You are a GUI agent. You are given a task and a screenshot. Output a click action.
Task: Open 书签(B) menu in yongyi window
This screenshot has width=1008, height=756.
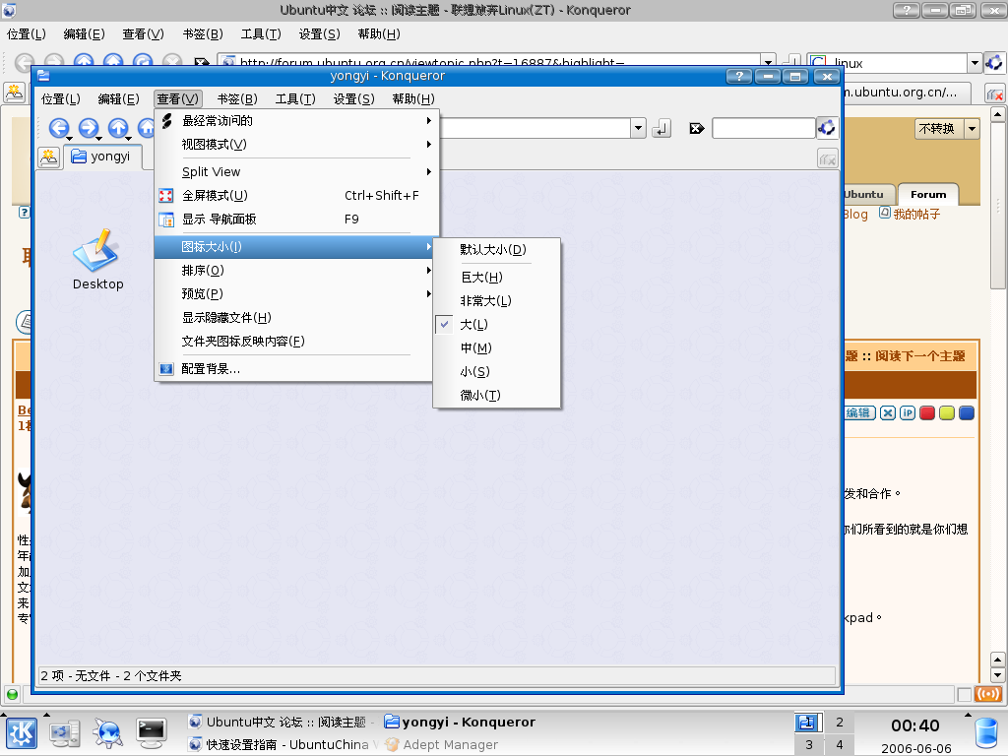pos(237,99)
